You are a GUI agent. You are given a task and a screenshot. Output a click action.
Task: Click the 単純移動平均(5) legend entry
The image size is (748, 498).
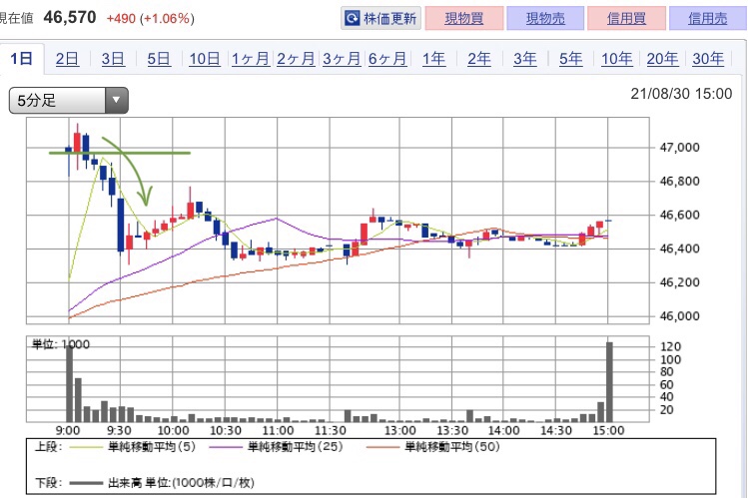click(x=133, y=447)
